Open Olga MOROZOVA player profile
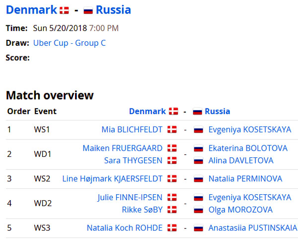The width and height of the screenshot is (298, 241). coord(240,210)
